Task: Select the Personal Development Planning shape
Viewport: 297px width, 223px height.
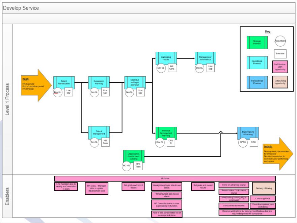Action: coord(167,133)
